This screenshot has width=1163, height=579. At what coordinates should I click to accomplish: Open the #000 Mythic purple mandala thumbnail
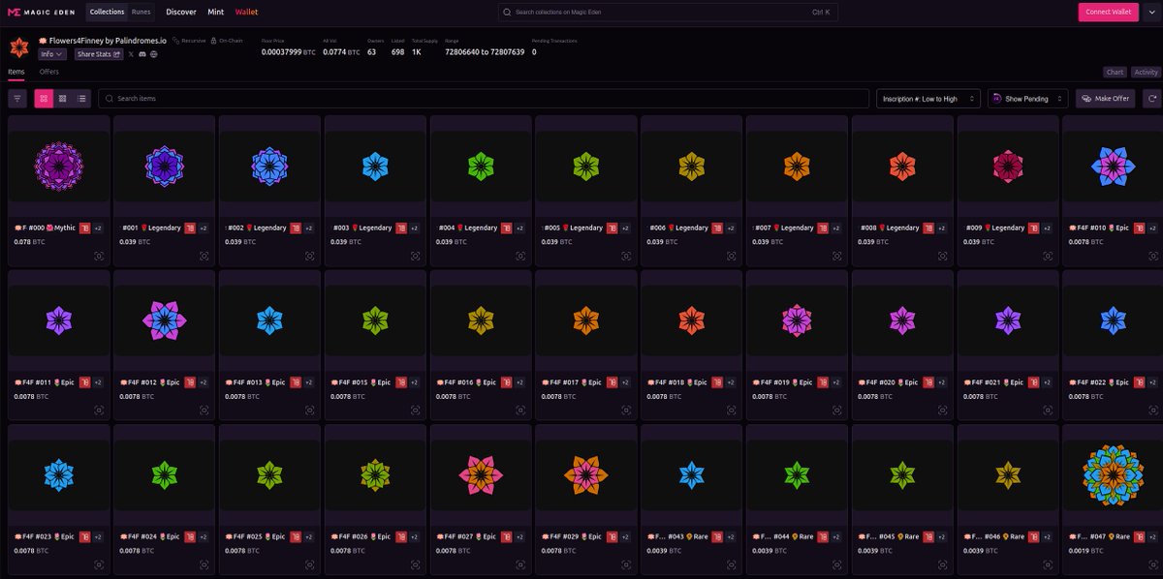(60, 166)
